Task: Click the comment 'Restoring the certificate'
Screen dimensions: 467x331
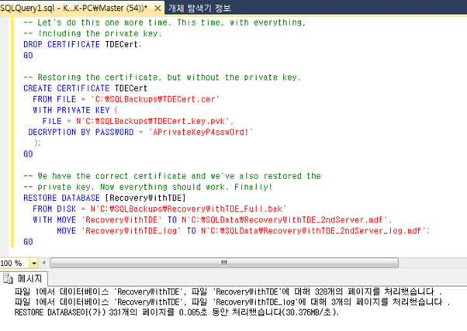Action: tap(162, 77)
